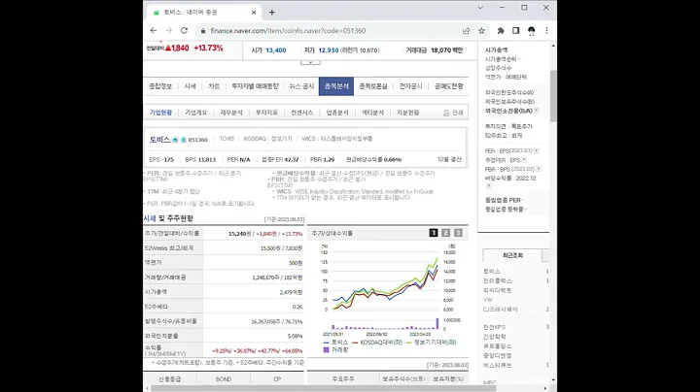Image resolution: width=700 pixels, height=392 pixels.
Task: Select the 컨센서스 sub-tab
Action: [302, 113]
